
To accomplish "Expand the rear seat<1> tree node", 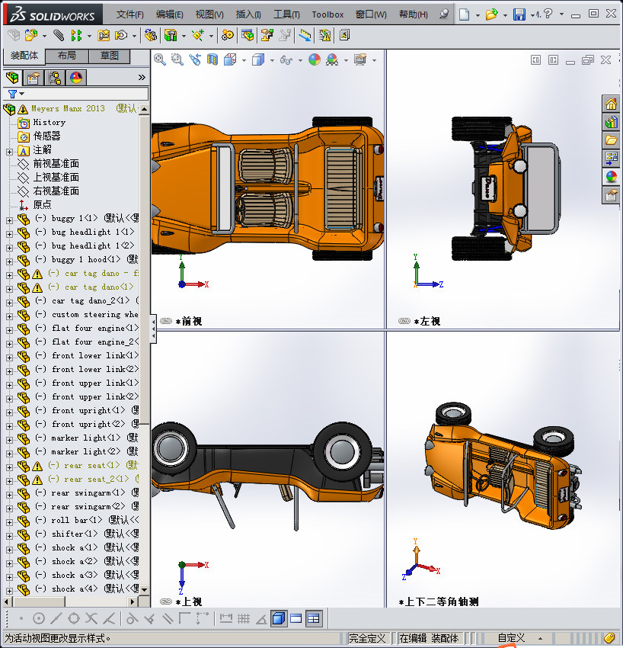I will [9, 467].
